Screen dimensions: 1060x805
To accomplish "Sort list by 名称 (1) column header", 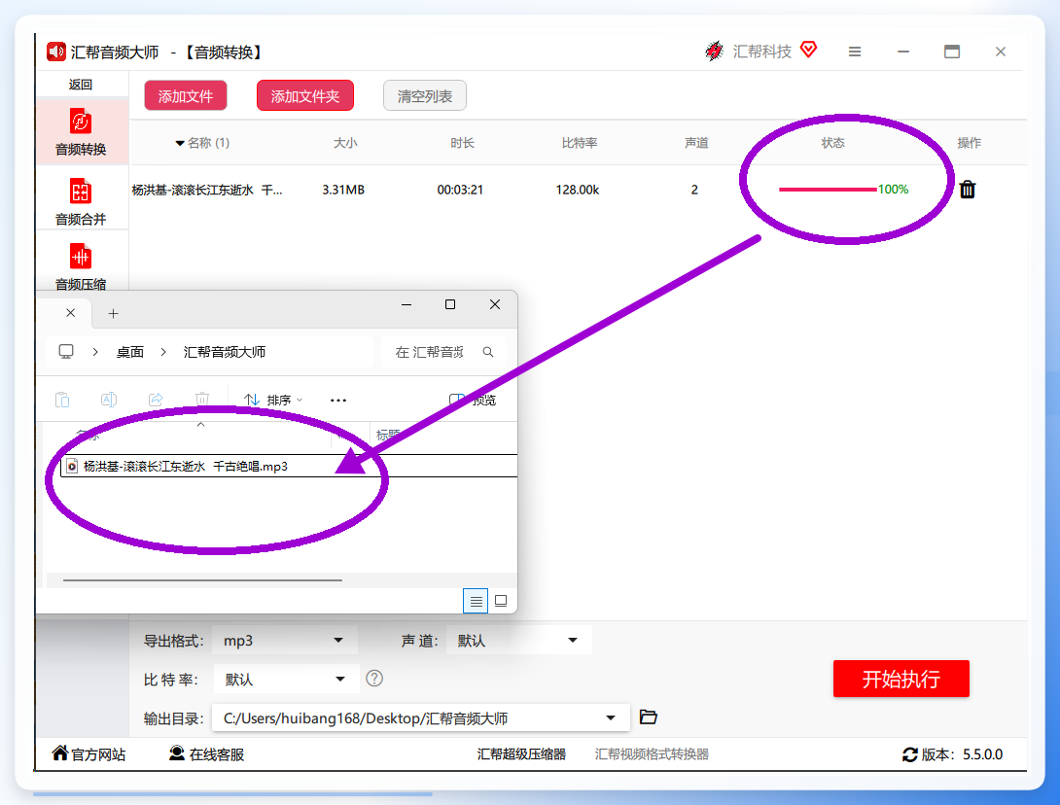I will click(202, 143).
